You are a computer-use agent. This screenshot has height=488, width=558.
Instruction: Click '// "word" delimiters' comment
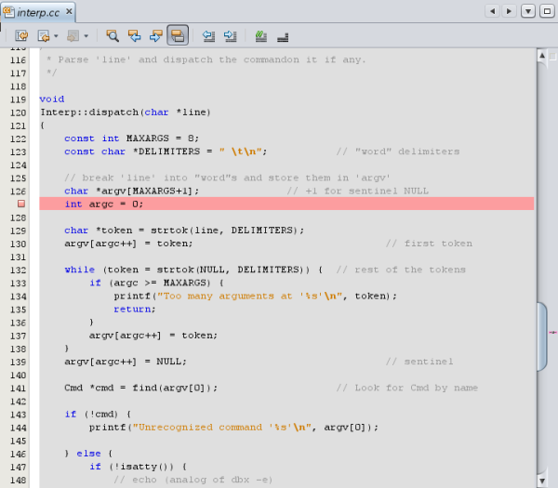(x=398, y=152)
